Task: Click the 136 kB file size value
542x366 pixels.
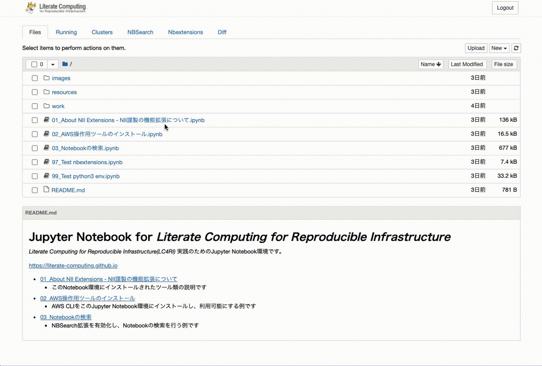Action: (x=508, y=120)
